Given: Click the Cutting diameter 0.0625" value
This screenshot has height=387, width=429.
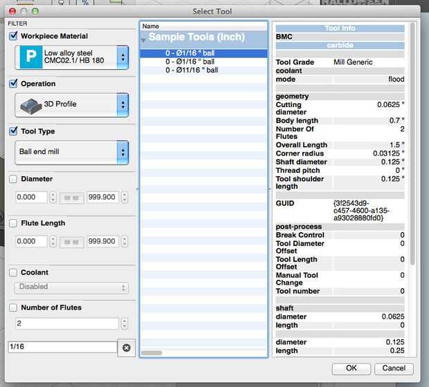Looking at the screenshot, I should pyautogui.click(x=390, y=104).
